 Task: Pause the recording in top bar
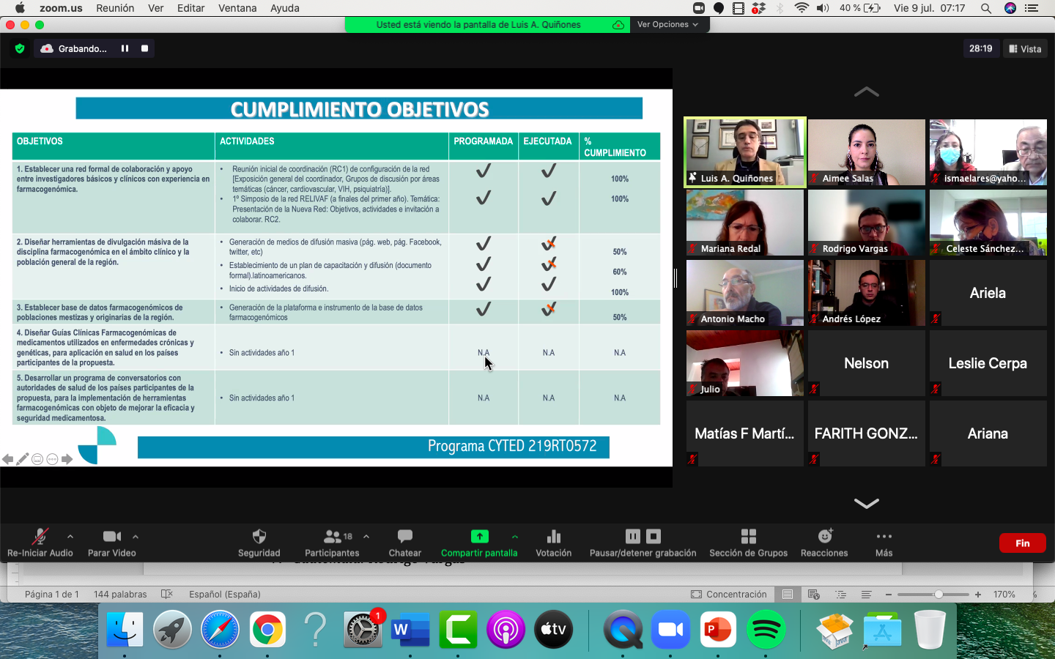125,48
